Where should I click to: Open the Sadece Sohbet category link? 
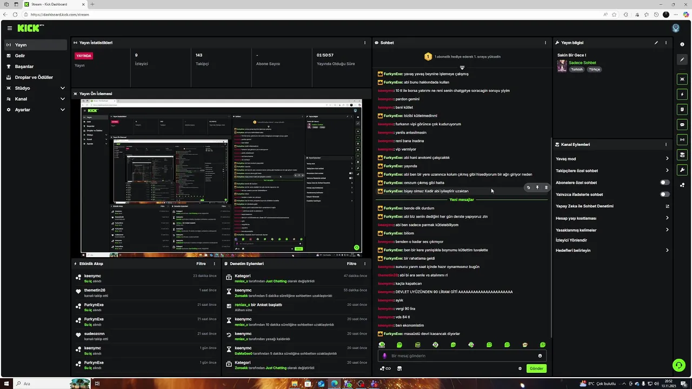582,63
